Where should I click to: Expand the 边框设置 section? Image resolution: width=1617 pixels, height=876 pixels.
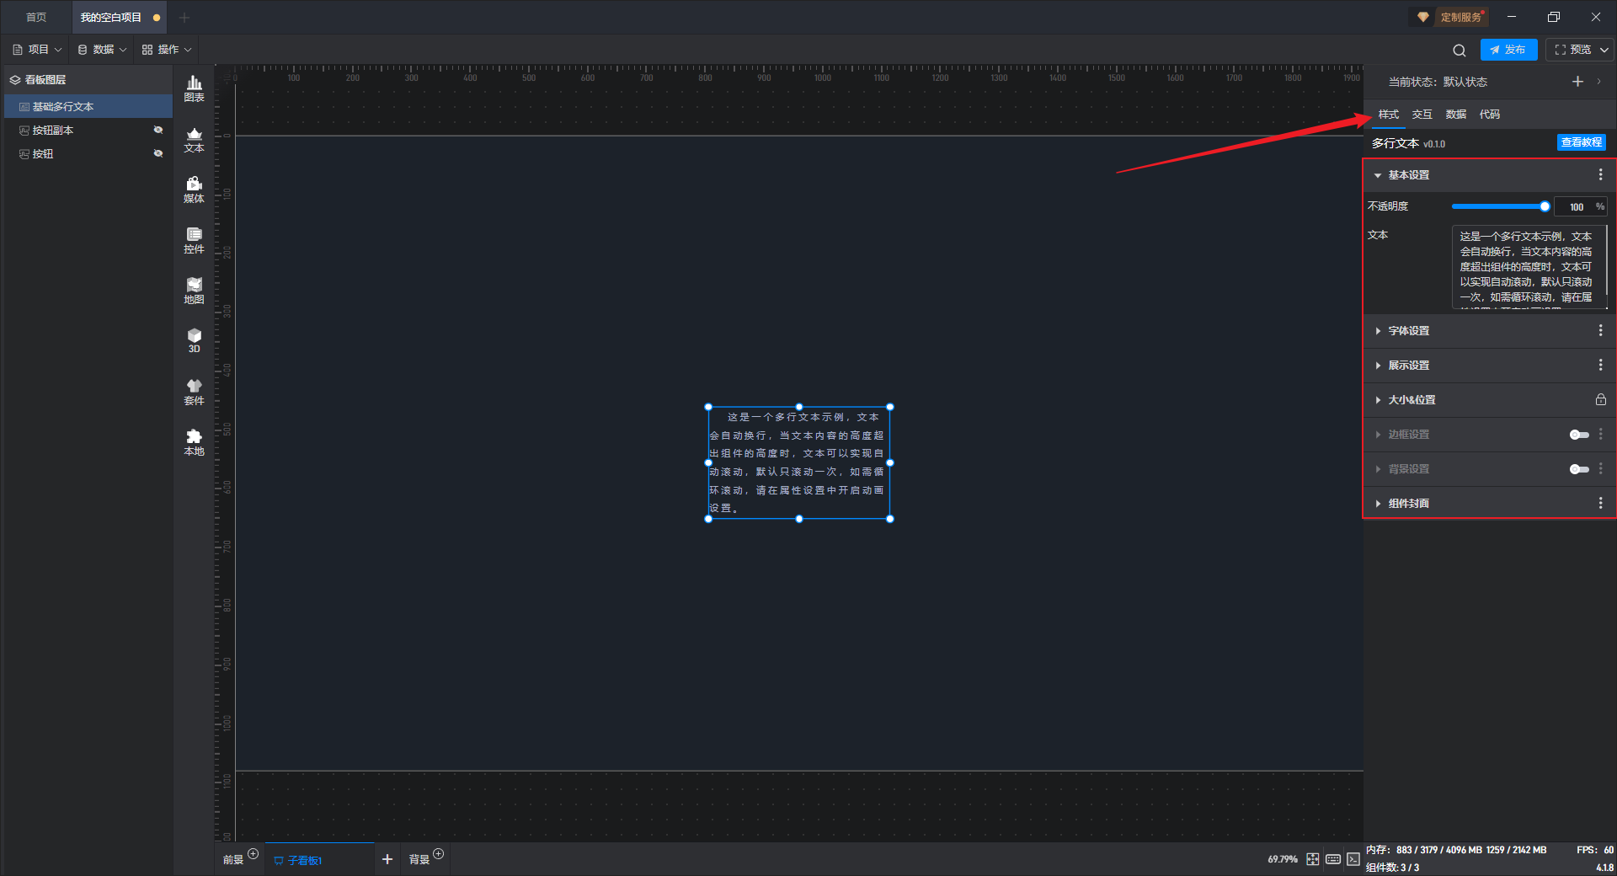[x=1378, y=435]
